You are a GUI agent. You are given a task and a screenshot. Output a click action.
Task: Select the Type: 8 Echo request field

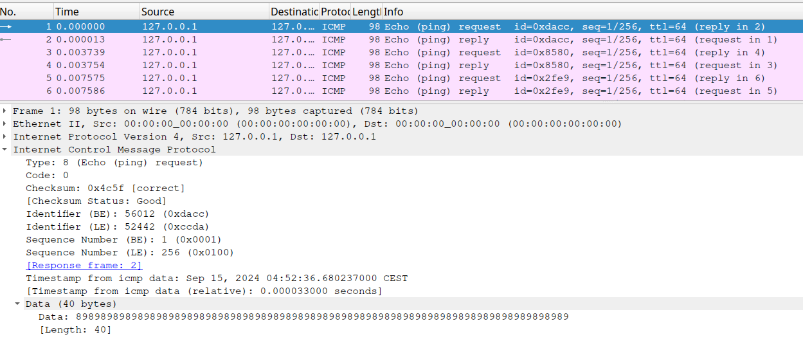tap(114, 162)
